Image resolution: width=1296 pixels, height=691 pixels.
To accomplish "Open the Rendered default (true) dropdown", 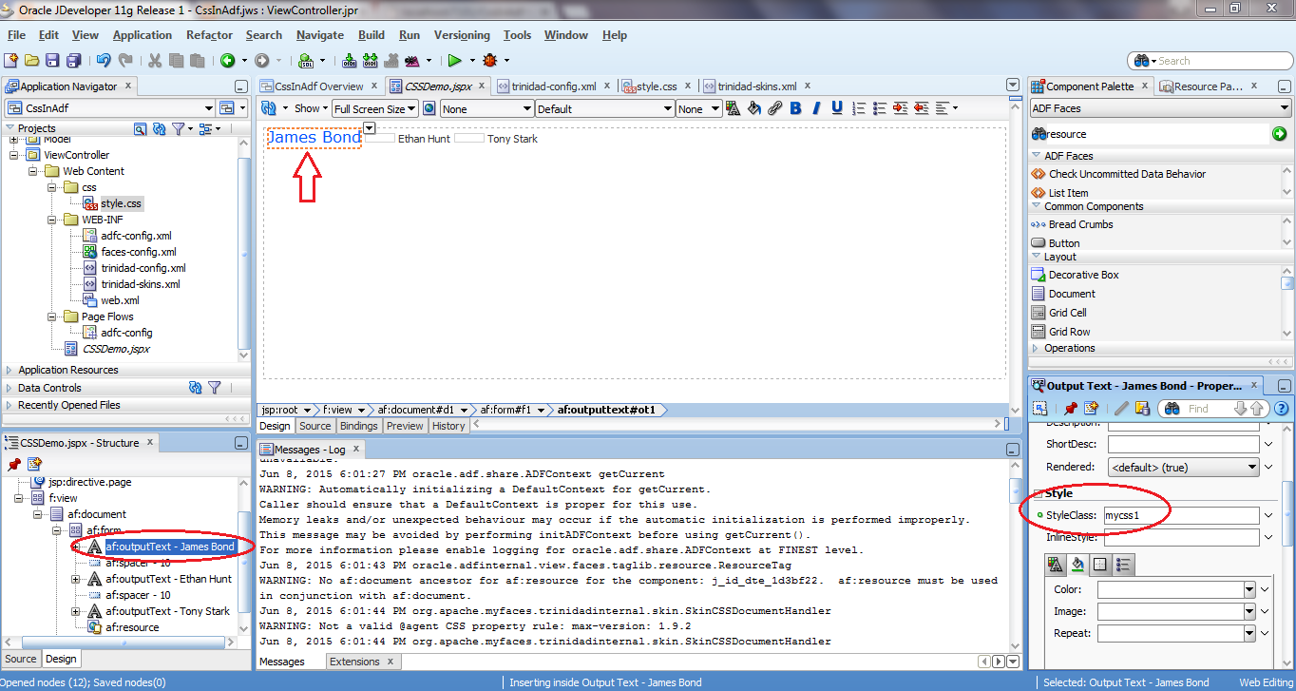I will point(1183,467).
